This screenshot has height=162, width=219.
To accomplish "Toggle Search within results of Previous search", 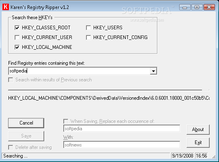I will pos(11,80).
